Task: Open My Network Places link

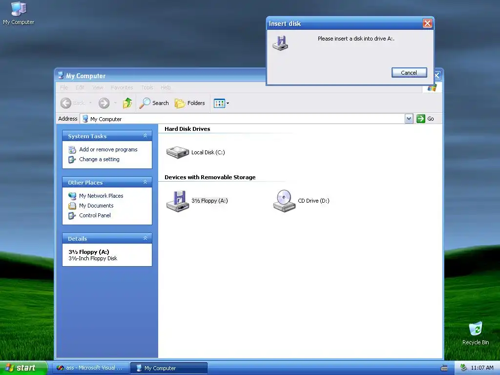Action: (101, 196)
